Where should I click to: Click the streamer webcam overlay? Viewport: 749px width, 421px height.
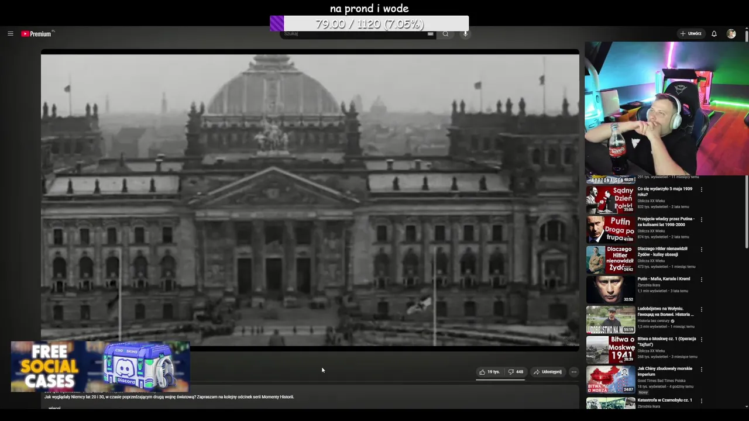[x=666, y=108]
